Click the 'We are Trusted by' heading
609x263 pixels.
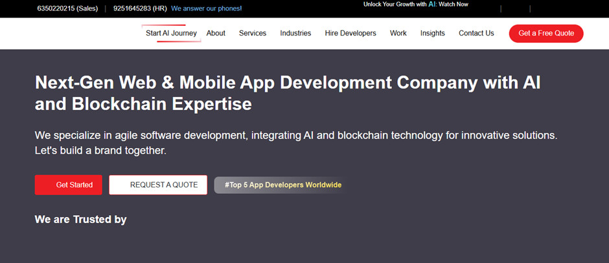80,220
